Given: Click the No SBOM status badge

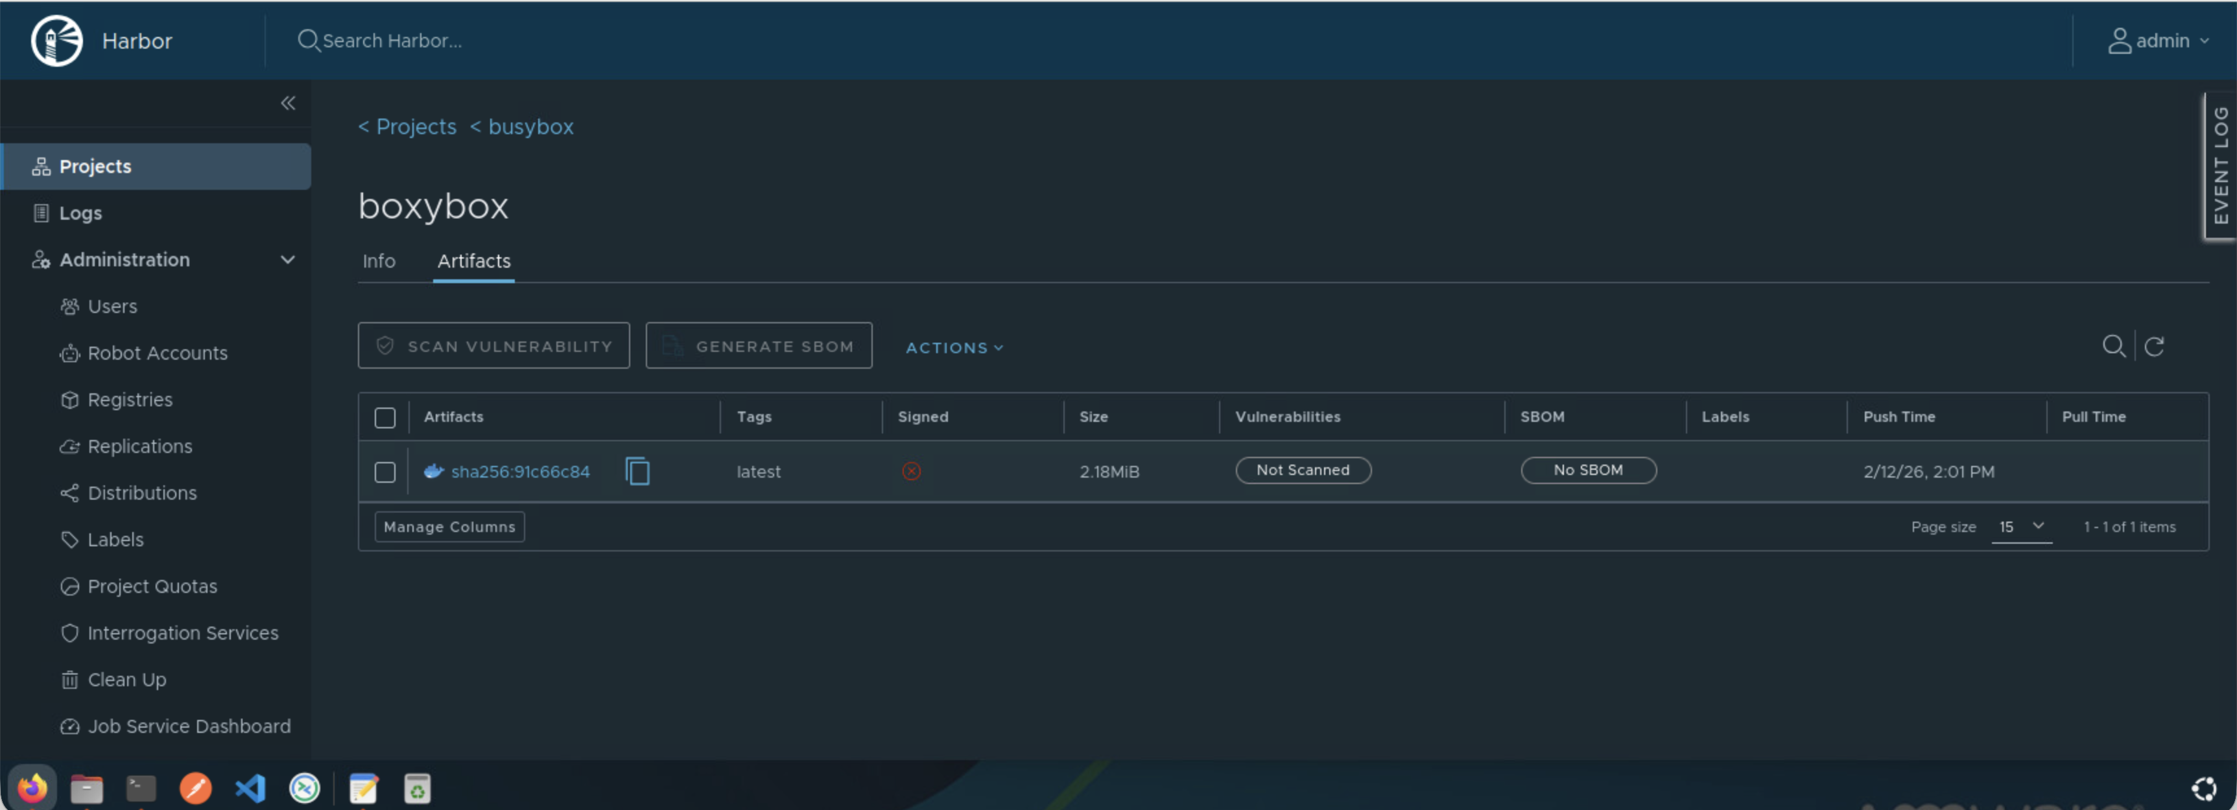Looking at the screenshot, I should [x=1589, y=470].
